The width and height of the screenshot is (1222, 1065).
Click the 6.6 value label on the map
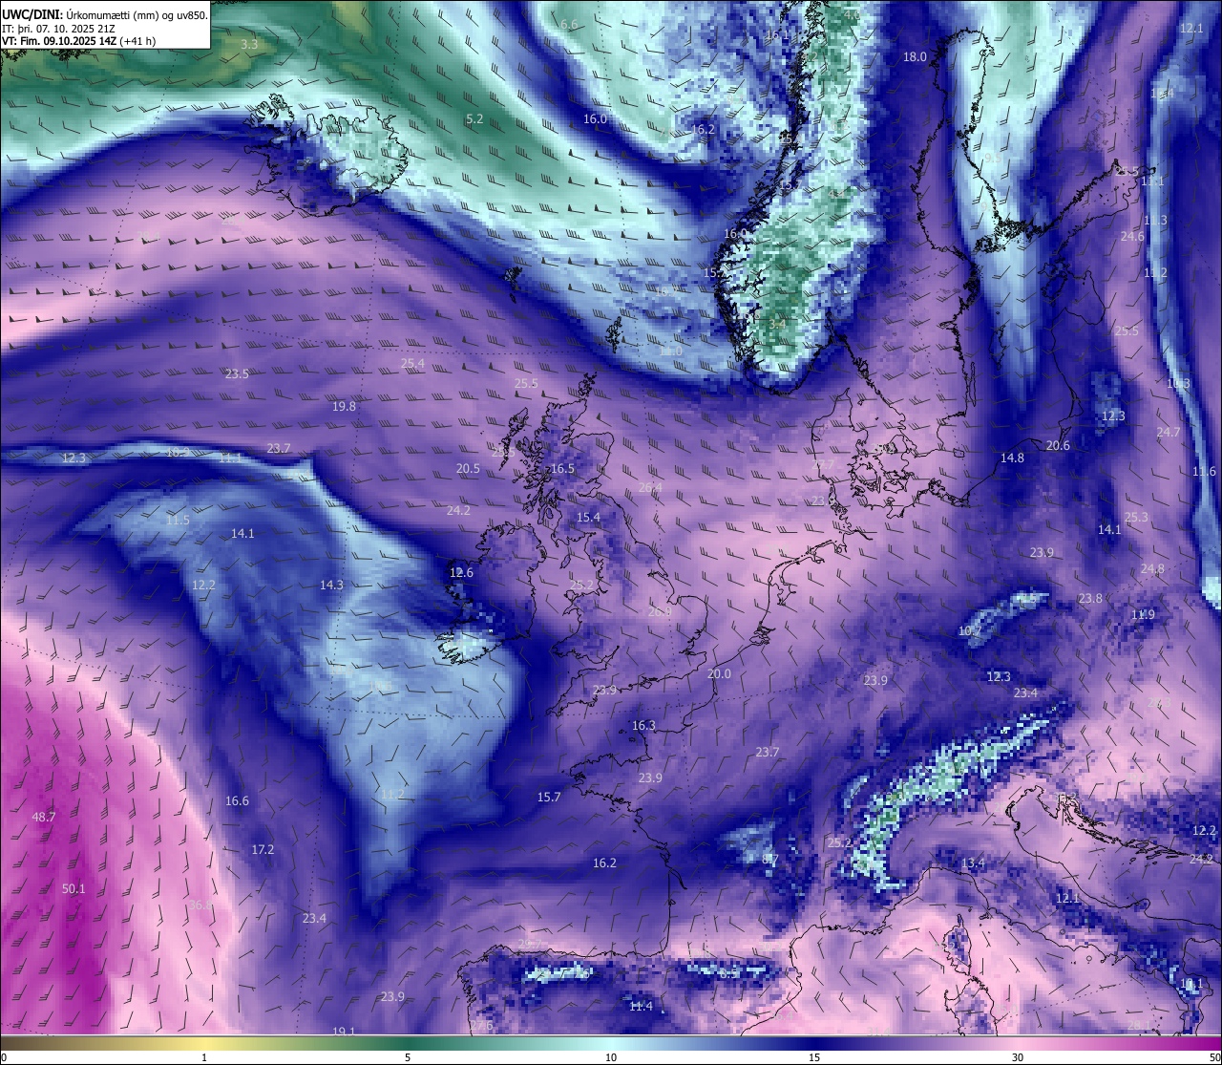click(570, 24)
